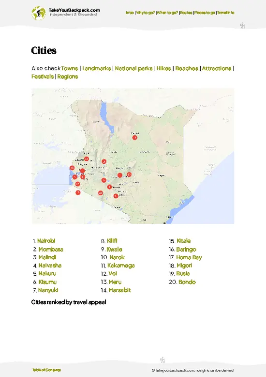266x377 pixels.
Task: Click the 'Independent & Grounded' tagline
Action: [73, 15]
